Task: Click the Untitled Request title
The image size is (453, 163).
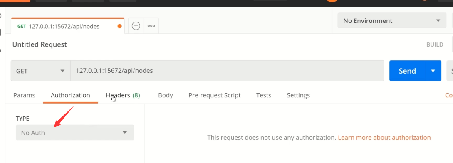Action: pos(40,44)
